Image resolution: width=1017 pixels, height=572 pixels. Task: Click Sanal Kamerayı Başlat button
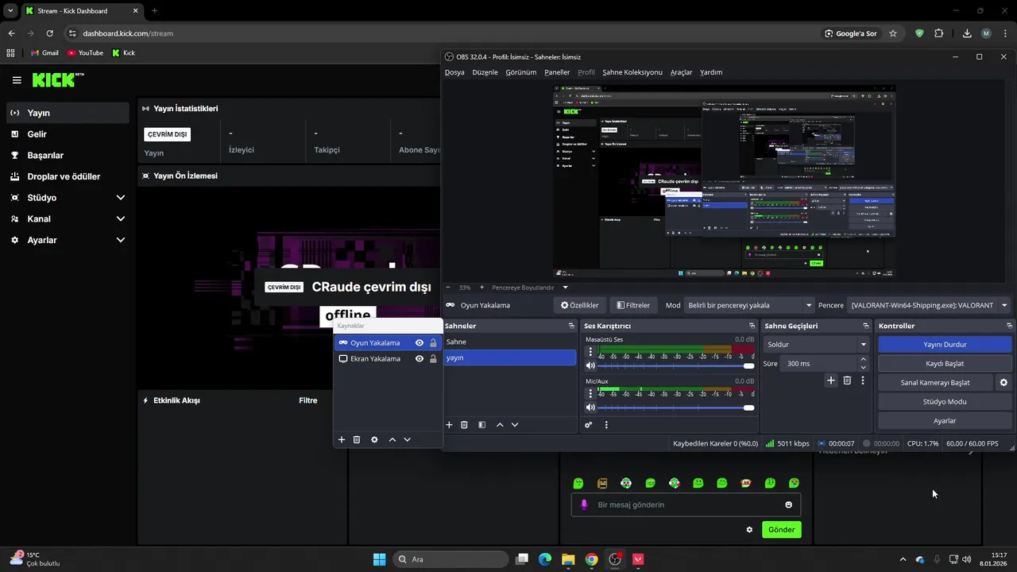point(935,382)
